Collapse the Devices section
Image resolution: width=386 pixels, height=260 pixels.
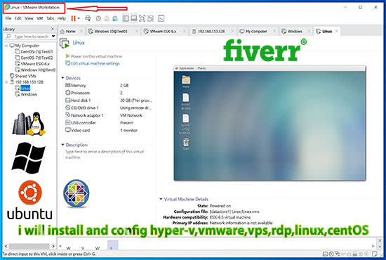point(62,78)
